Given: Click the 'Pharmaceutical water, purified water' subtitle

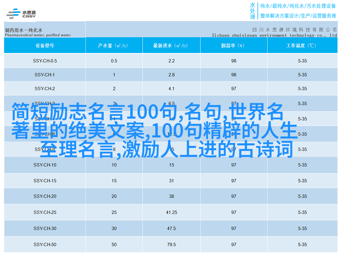Looking at the screenshot, I should (x=38, y=35).
